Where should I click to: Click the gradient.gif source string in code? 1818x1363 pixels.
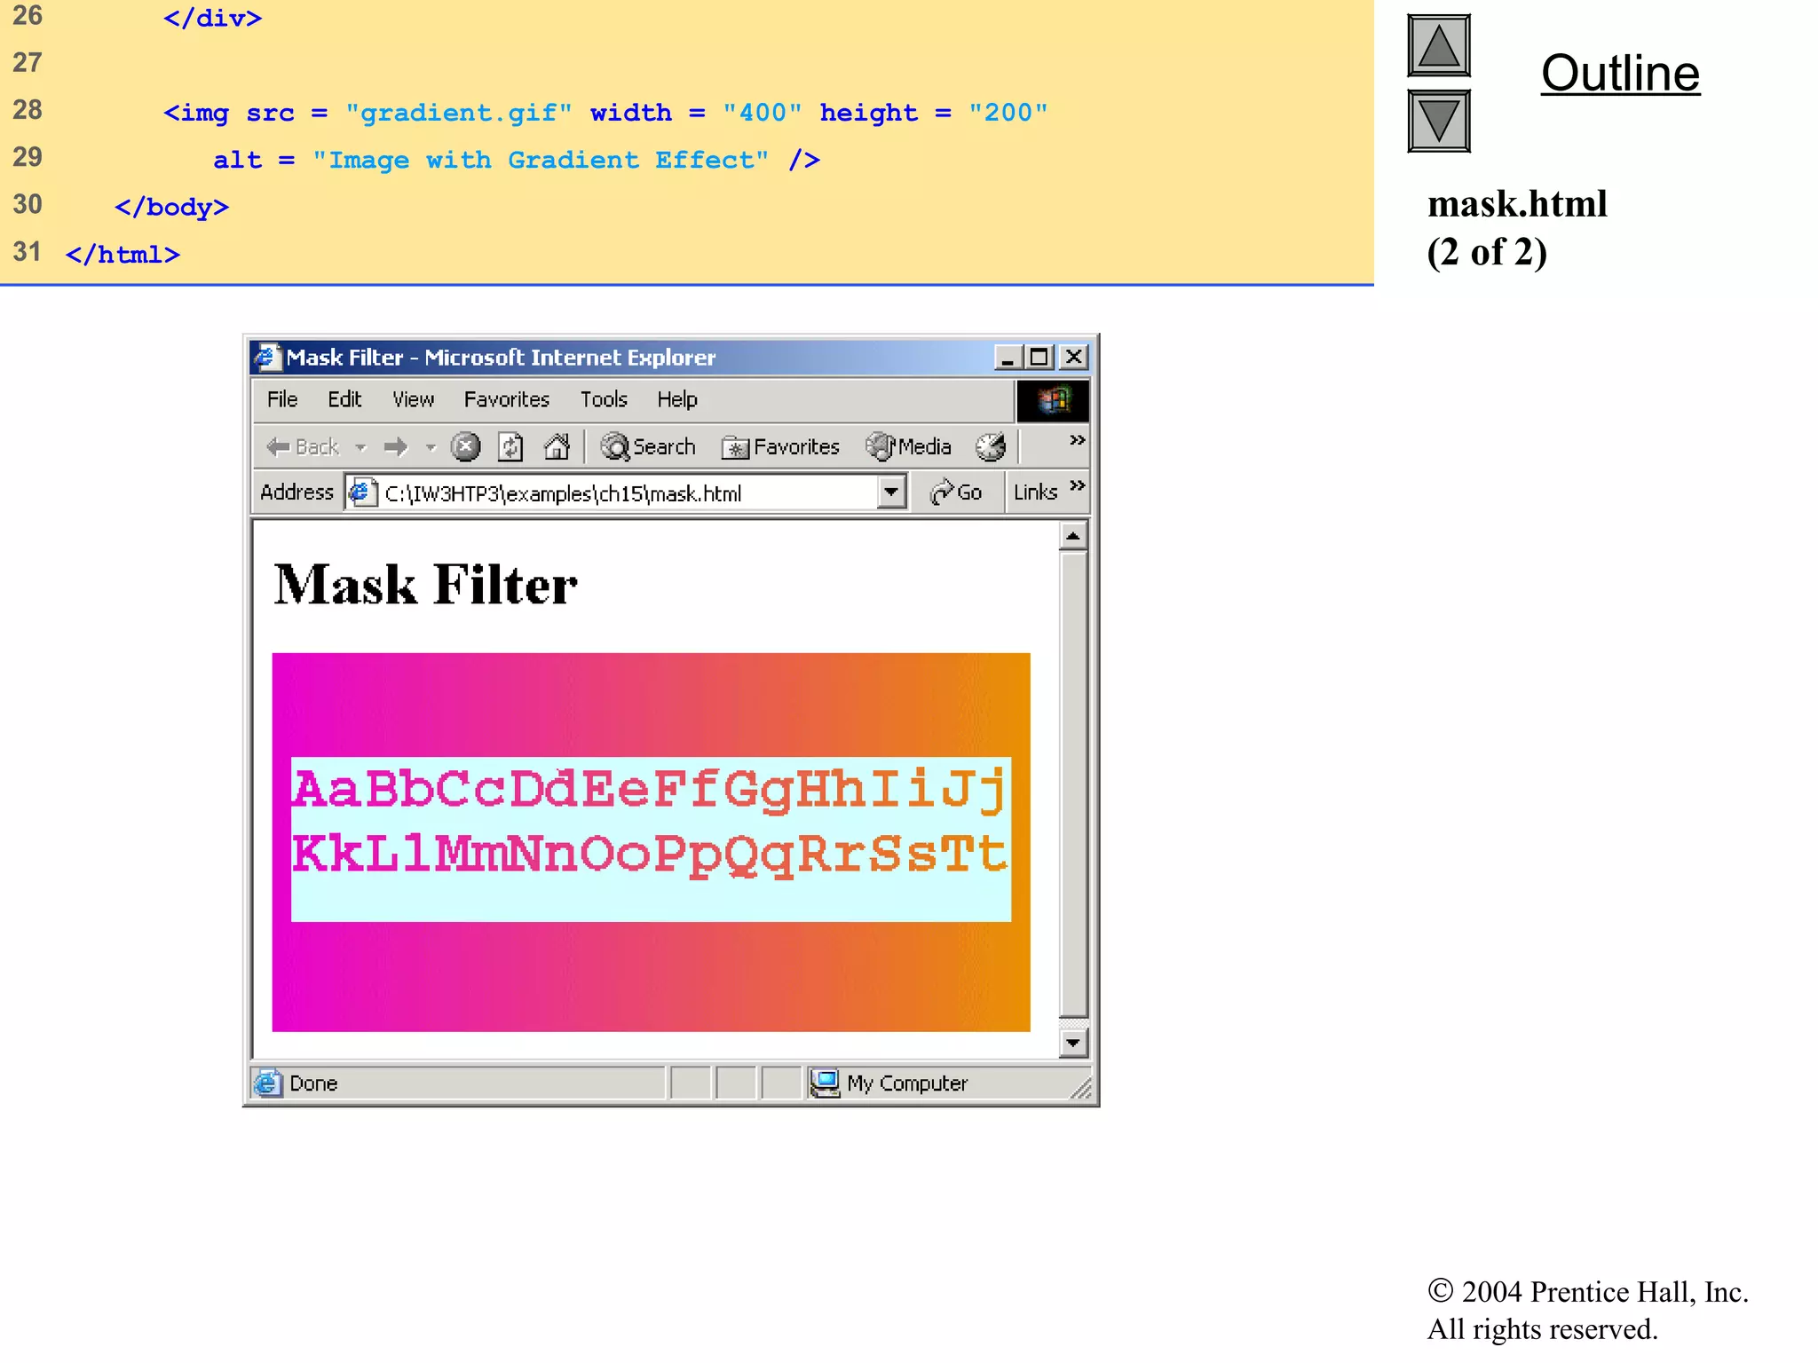(459, 113)
